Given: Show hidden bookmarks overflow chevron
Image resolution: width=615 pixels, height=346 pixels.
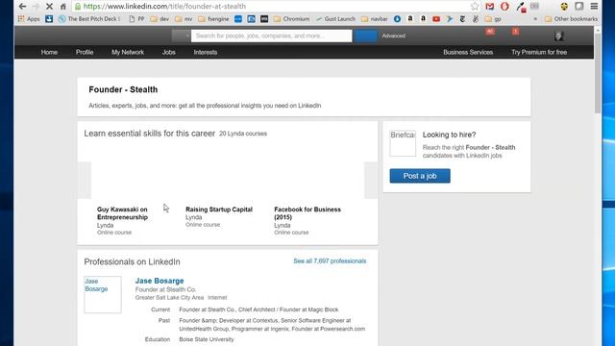Looking at the screenshot, I should click(535, 19).
